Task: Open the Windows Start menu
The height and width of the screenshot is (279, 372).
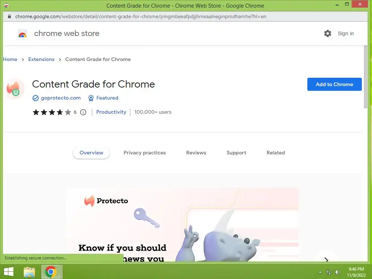Action: coord(9,272)
